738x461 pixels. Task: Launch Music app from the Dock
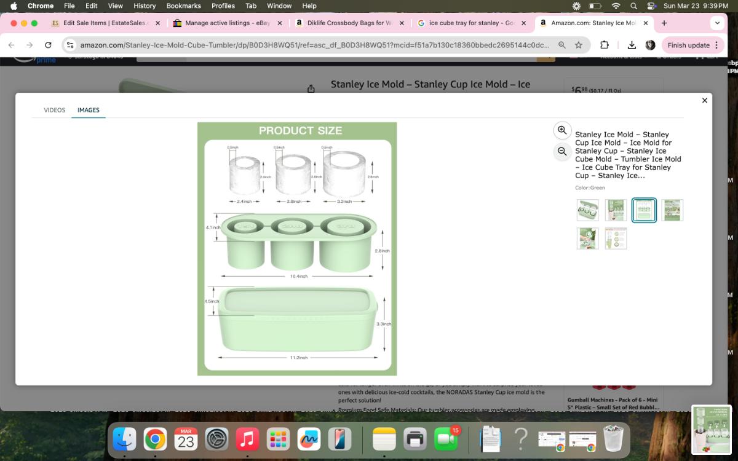247,439
